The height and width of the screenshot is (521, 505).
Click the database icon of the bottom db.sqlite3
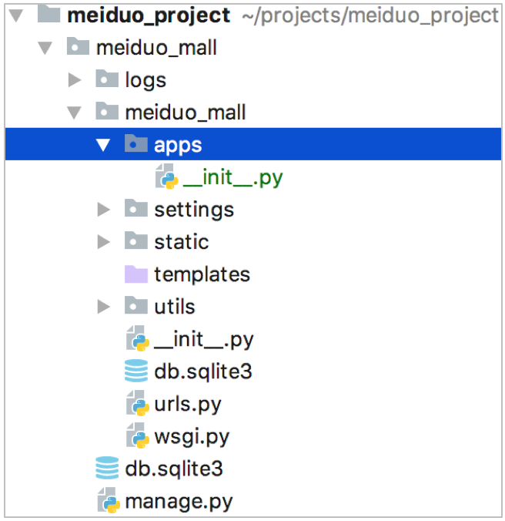coord(107,469)
